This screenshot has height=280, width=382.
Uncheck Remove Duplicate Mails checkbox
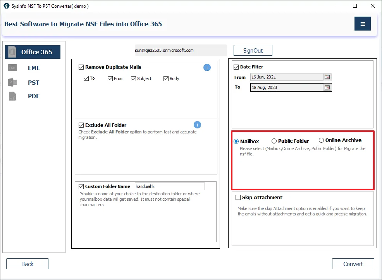tap(81, 67)
